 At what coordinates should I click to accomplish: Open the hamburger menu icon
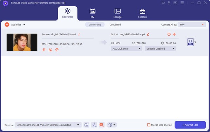(182, 3)
